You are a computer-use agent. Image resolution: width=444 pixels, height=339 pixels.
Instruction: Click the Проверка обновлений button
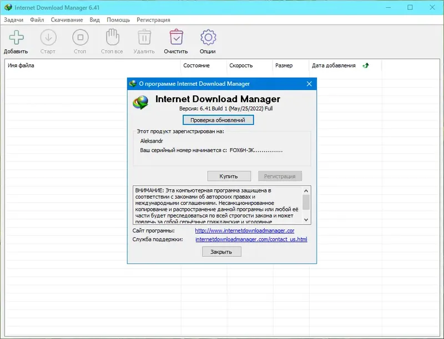(x=218, y=120)
